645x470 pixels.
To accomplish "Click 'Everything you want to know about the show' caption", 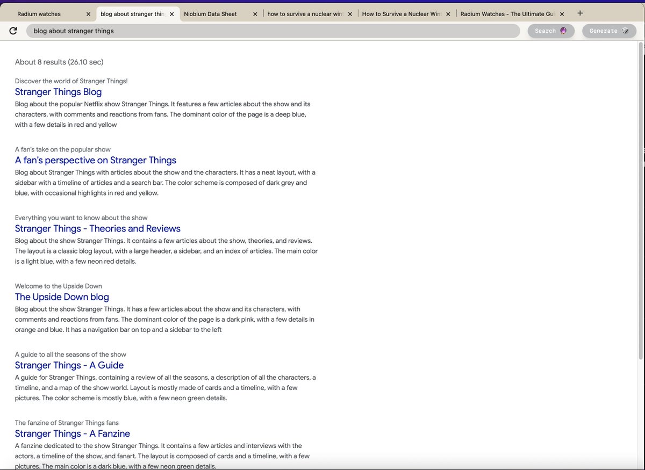I will point(81,218).
